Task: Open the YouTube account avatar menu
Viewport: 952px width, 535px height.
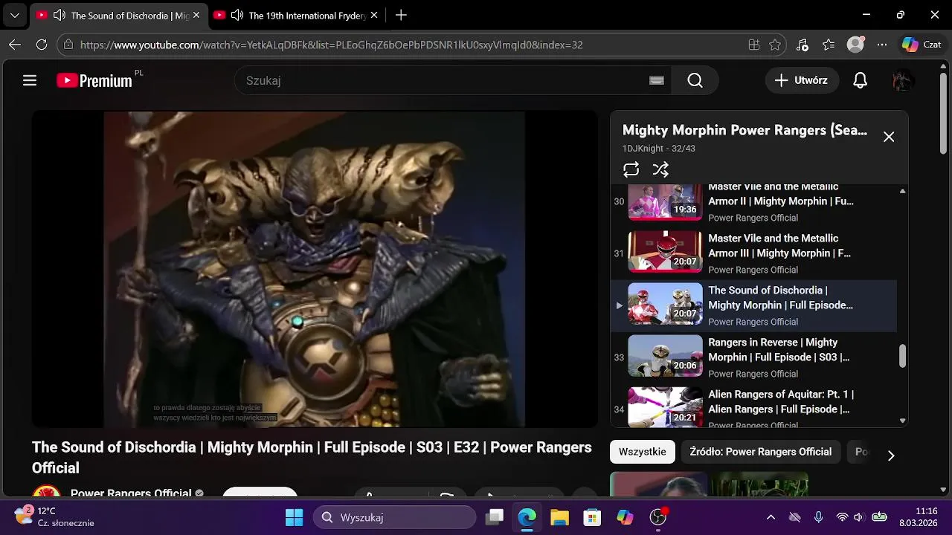Action: click(903, 80)
